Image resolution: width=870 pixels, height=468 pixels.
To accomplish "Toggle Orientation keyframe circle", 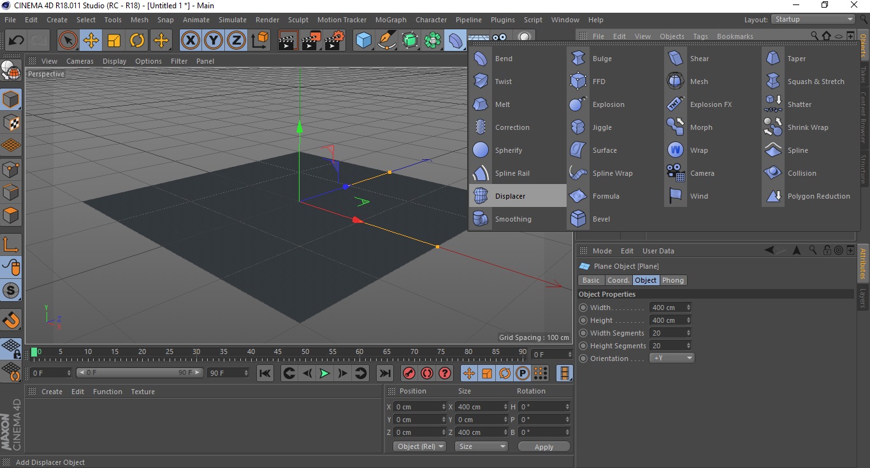I will point(583,358).
